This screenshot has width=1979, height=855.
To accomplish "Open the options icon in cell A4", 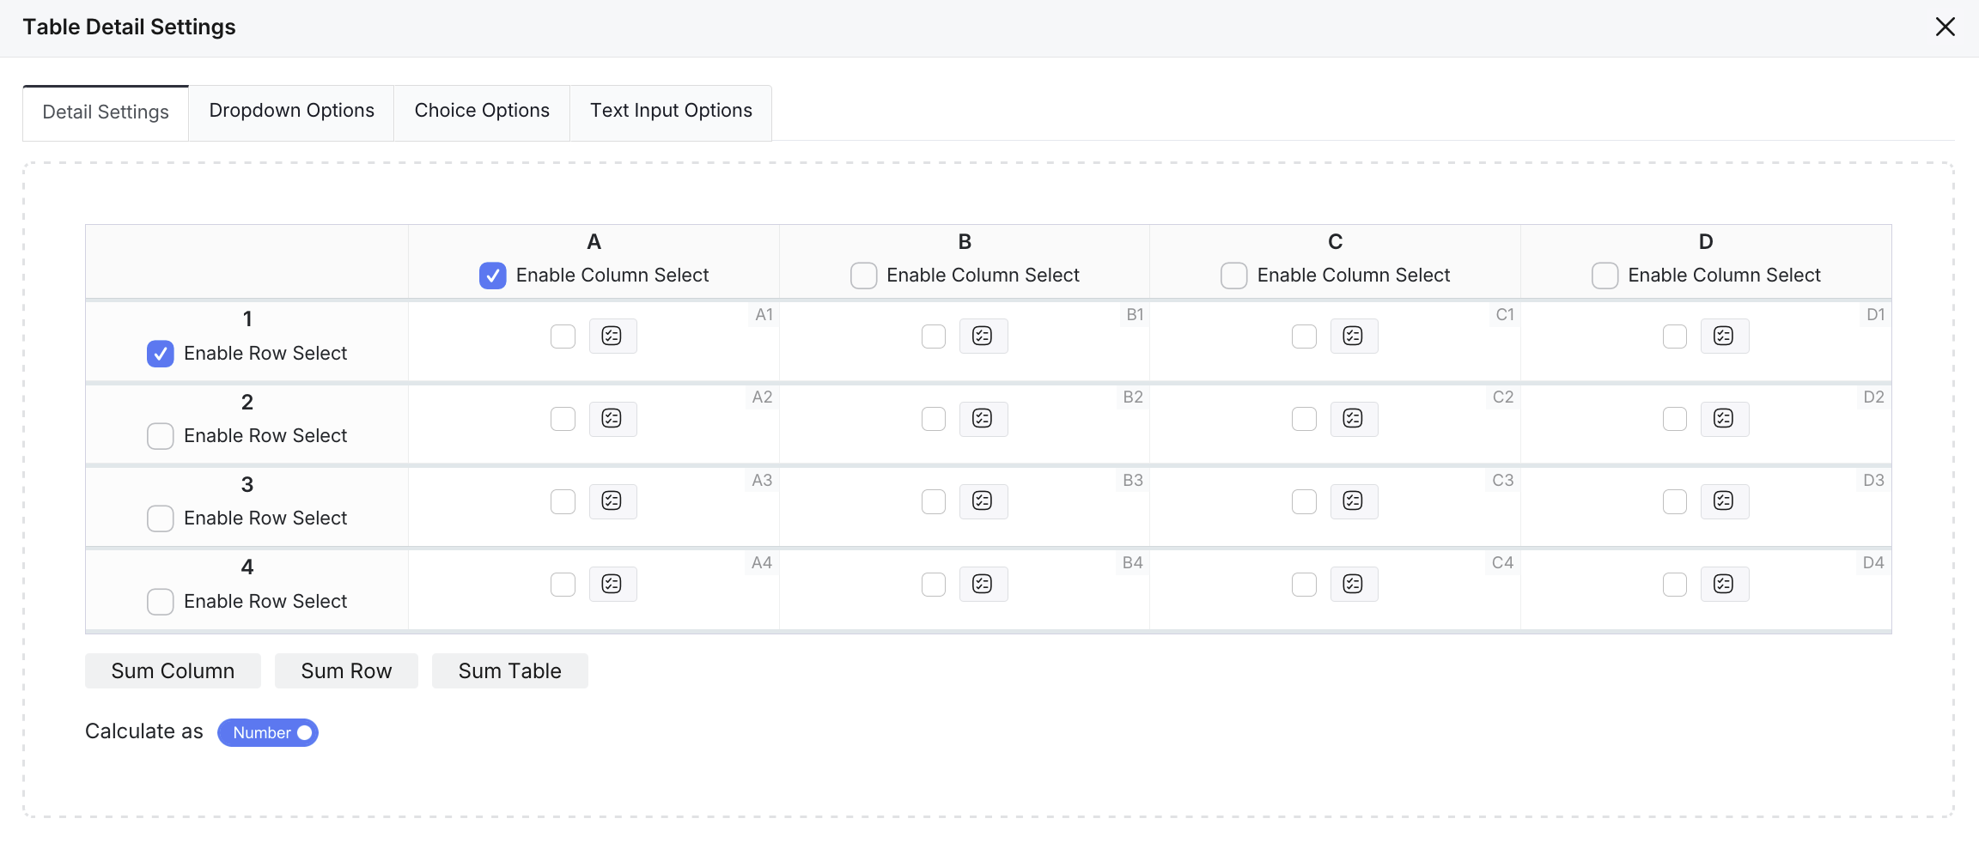I will coord(612,585).
